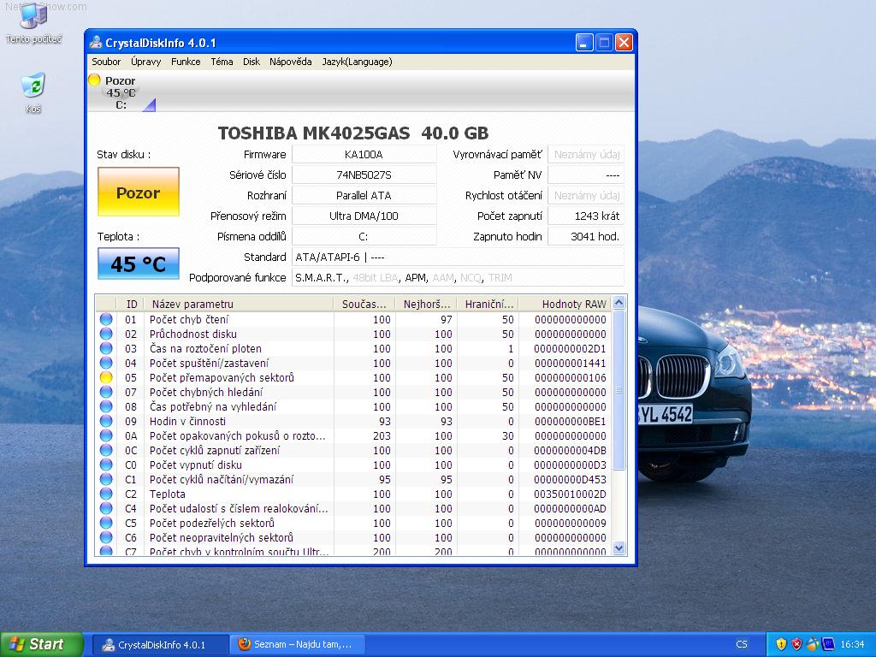Click the 45 °C temperature button

(138, 264)
